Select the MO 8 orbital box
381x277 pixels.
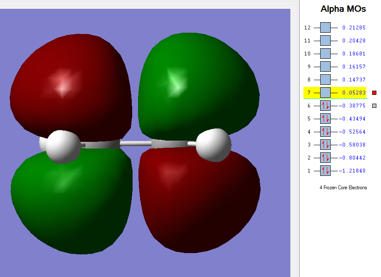[x=325, y=79]
